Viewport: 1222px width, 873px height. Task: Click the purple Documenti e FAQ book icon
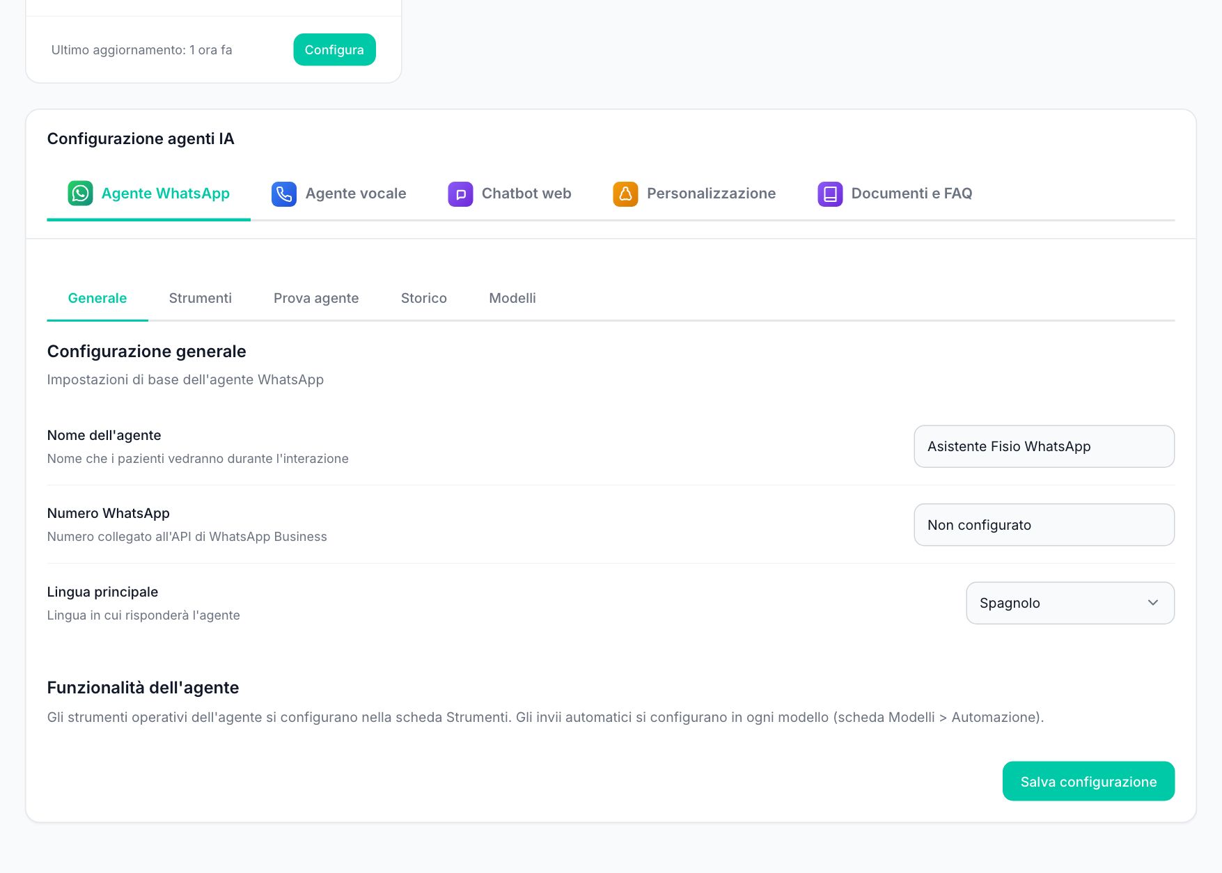click(x=830, y=194)
